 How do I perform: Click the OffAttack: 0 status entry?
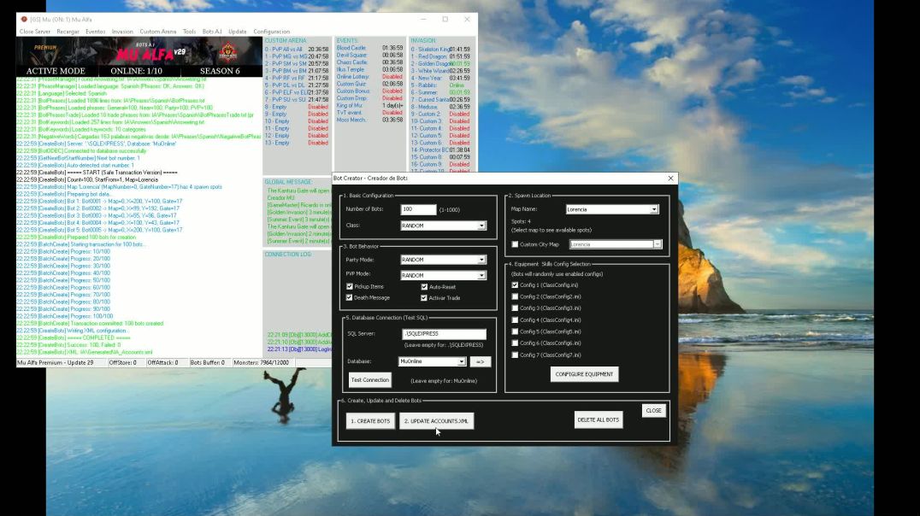click(x=162, y=363)
